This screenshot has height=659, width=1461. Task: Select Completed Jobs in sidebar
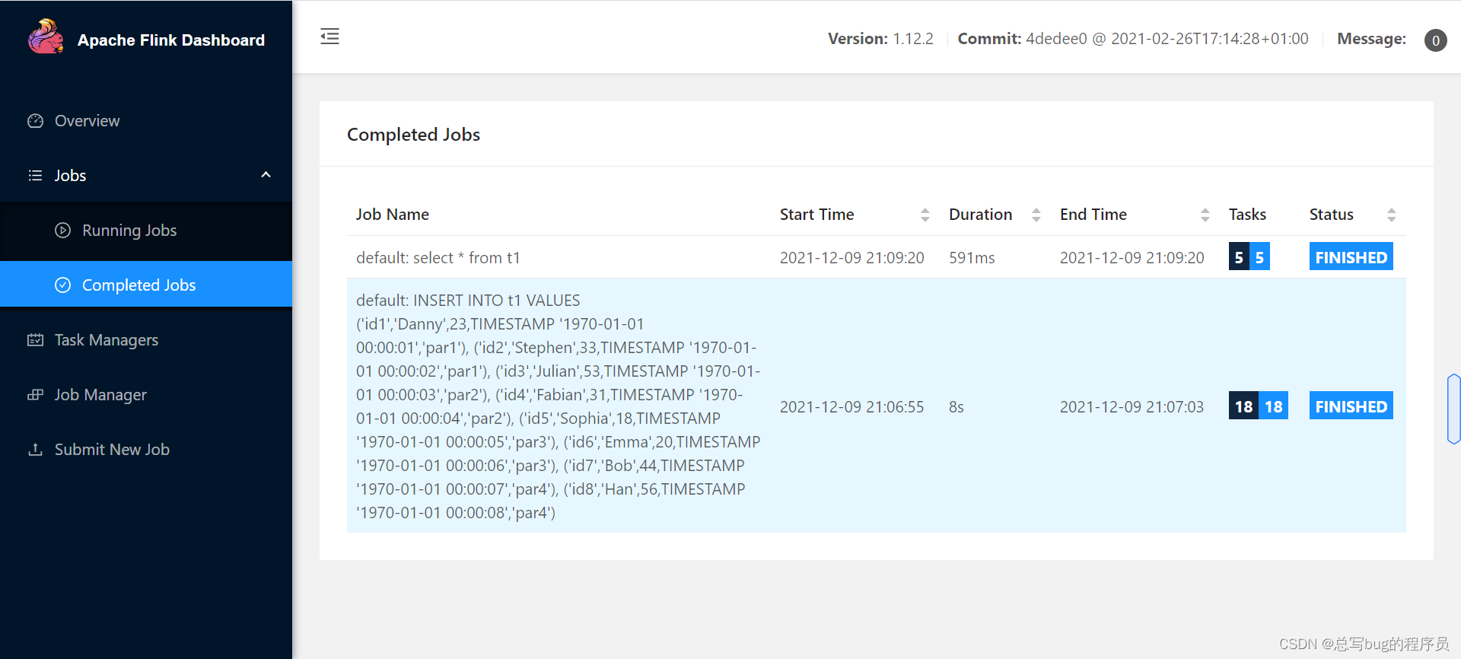pyautogui.click(x=146, y=285)
